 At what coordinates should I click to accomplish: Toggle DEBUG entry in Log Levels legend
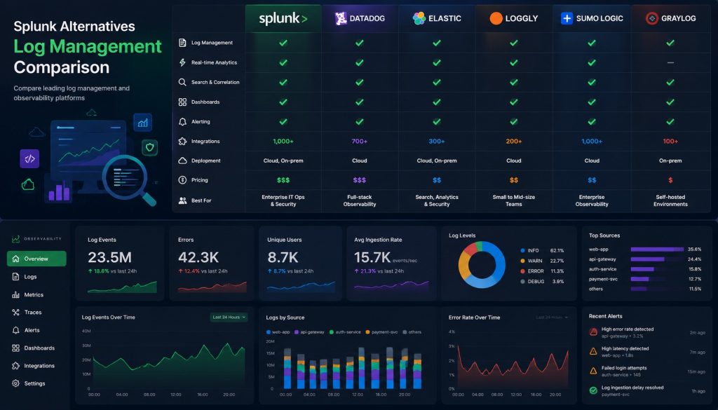coord(542,282)
